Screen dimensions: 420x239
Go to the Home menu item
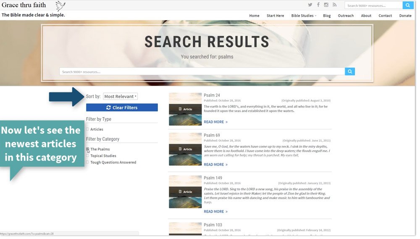pos(254,16)
